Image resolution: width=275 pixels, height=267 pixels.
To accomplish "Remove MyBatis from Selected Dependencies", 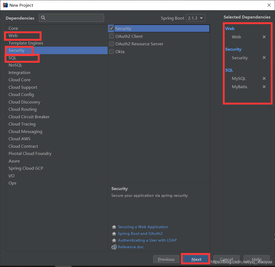I will pyautogui.click(x=264, y=87).
